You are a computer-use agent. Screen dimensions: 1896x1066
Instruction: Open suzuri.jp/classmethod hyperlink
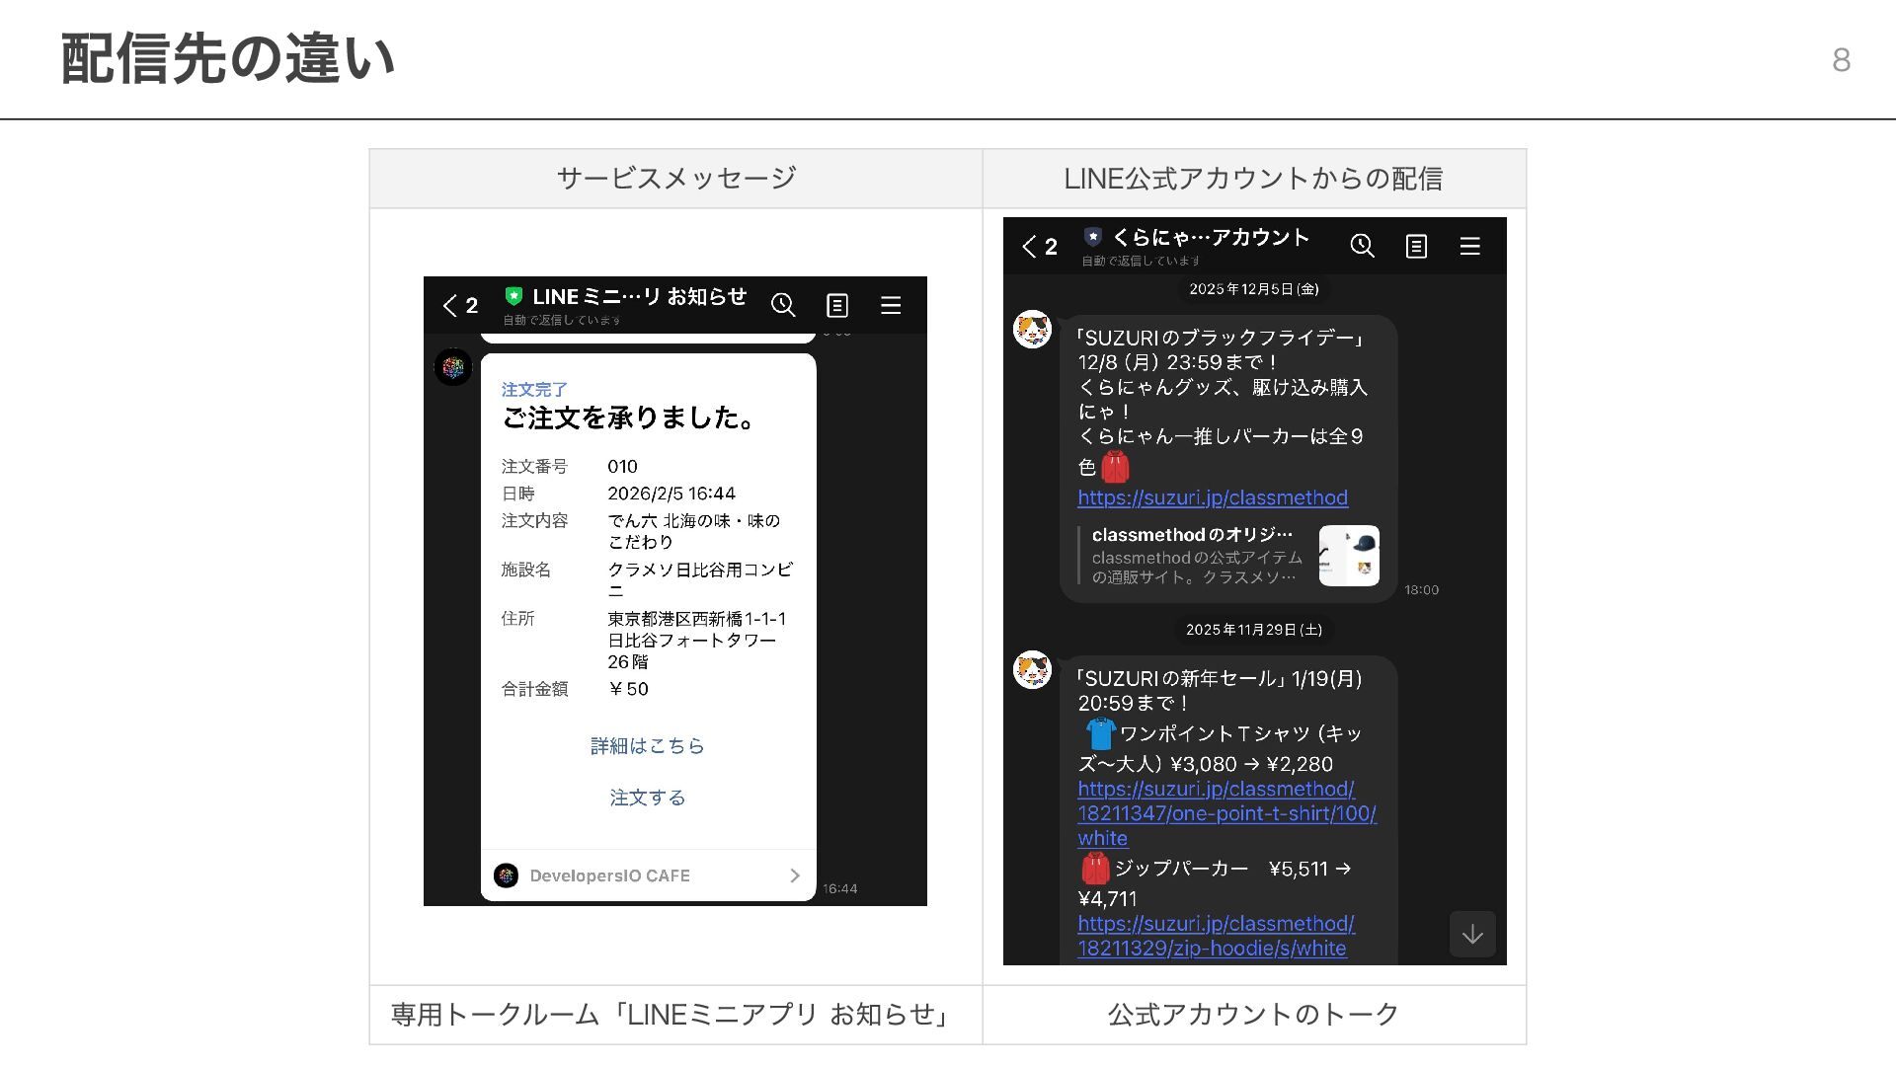1212,497
